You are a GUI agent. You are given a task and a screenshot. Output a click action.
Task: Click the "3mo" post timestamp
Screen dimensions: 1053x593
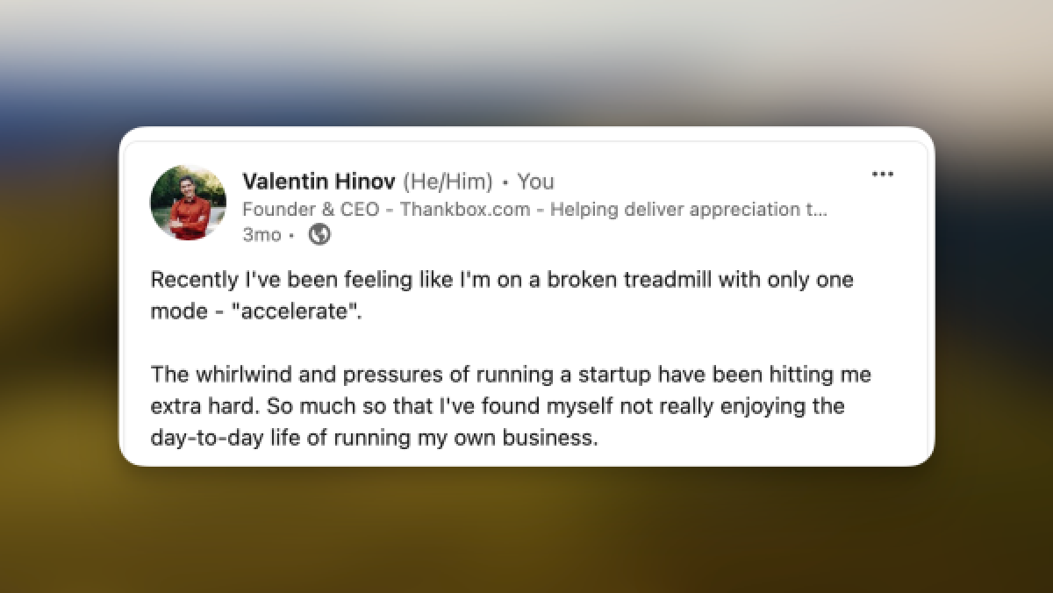coord(261,235)
